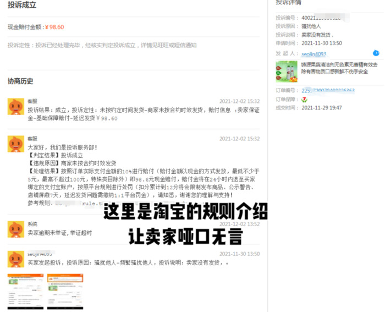385x312 pixels.
Task: Click the order guarantee 7-day badge icon
Action: click(305, 100)
